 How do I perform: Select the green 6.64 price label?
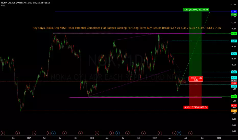(234, 33)
